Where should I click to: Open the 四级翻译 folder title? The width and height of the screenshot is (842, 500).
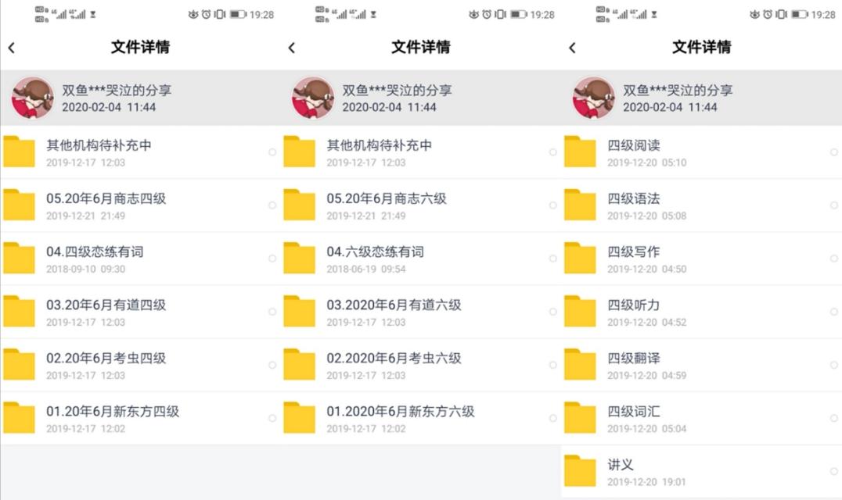pyautogui.click(x=633, y=358)
